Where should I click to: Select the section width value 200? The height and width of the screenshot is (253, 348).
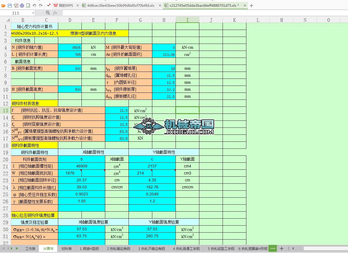(x=70, y=68)
